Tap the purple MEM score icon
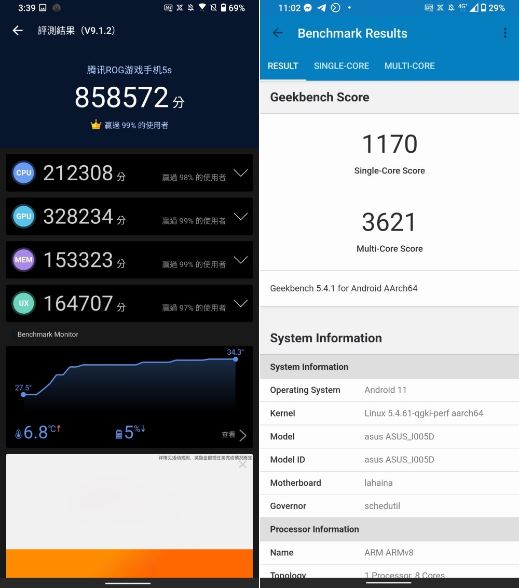The height and width of the screenshot is (588, 519). point(23,260)
